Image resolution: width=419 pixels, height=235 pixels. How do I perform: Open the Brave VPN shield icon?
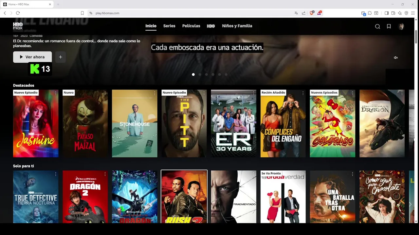pos(406,13)
